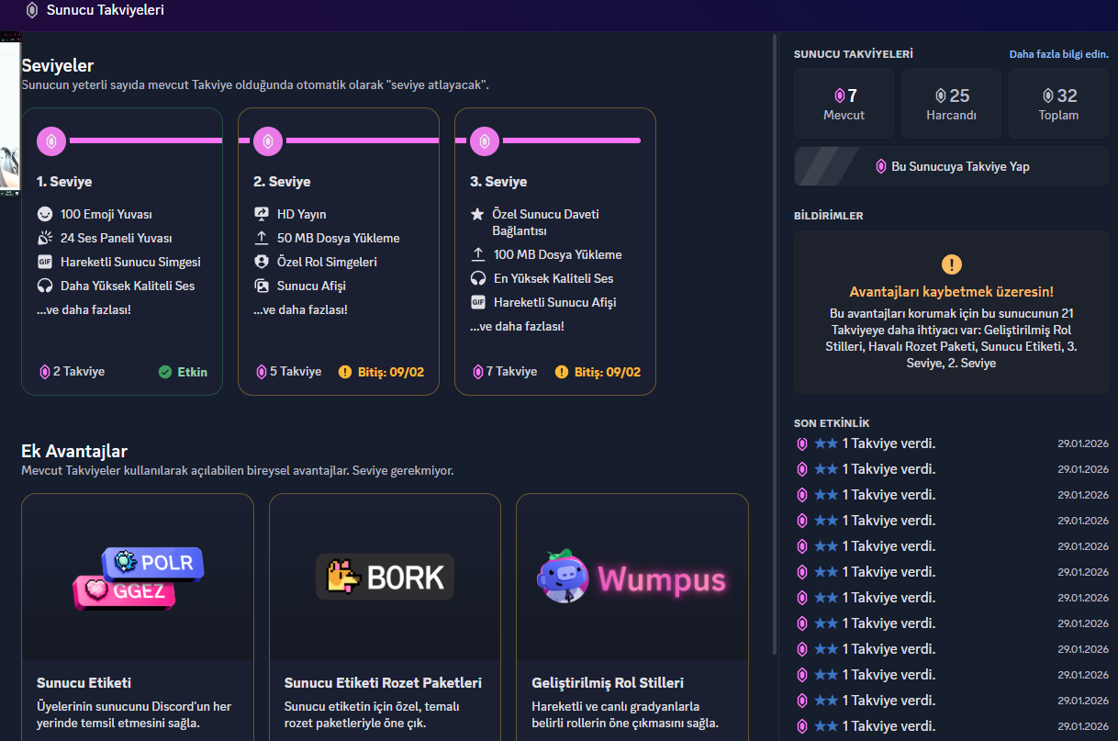Click the role icon beside Özel Rol Simgeleri
Screen dimensions: 1118x741
(x=262, y=262)
